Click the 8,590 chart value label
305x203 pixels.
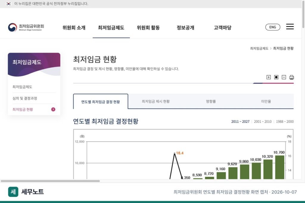pyautogui.click(x=197, y=175)
